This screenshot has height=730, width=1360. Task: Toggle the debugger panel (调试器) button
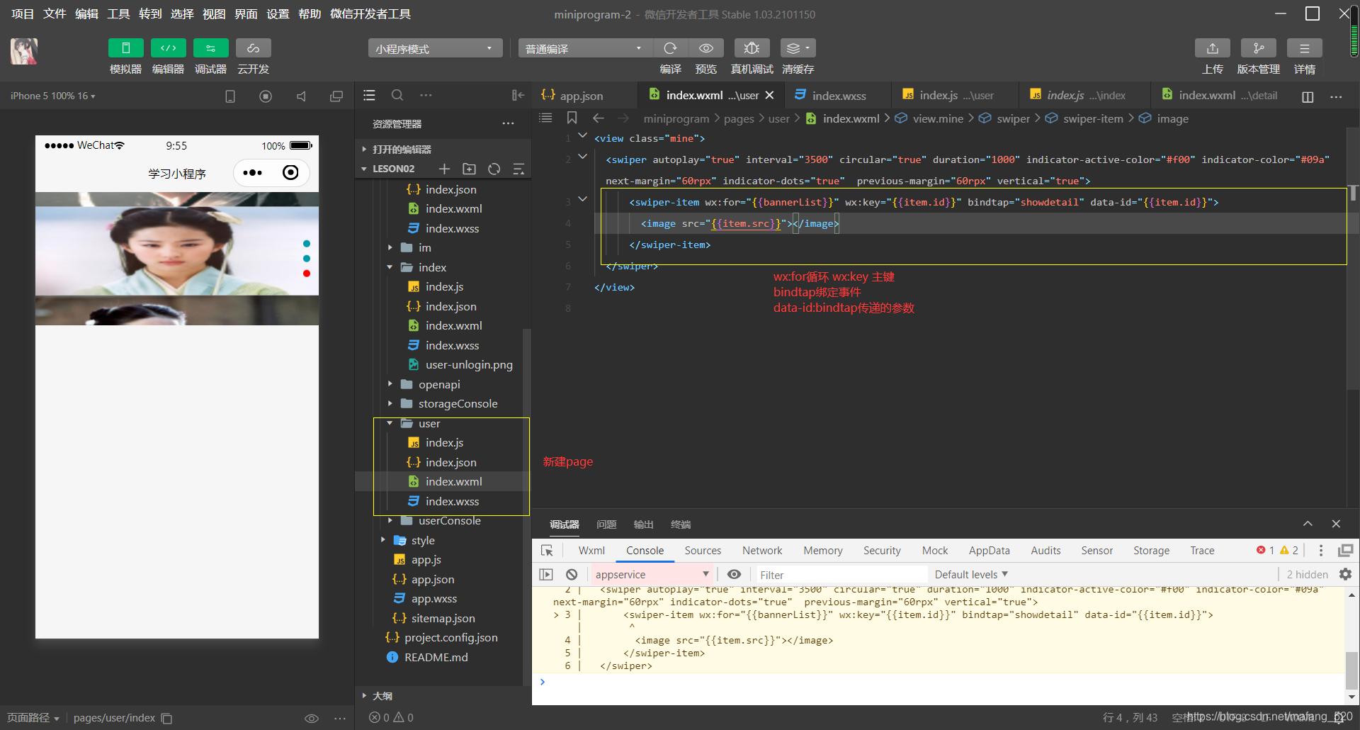click(210, 48)
